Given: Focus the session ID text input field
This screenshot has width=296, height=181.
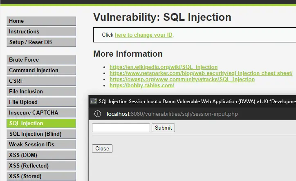Looking at the screenshot, I should [121, 128].
